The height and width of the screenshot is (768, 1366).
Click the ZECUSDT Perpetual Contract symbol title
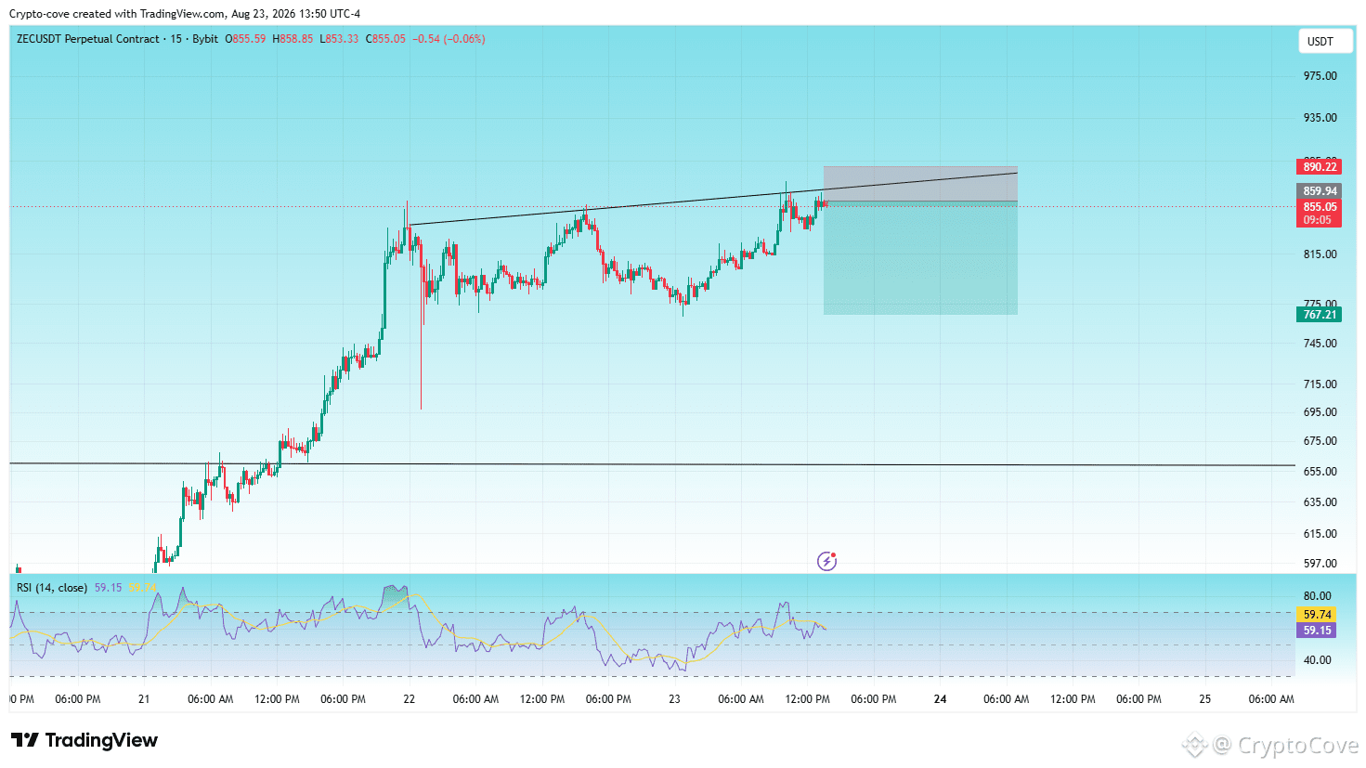click(88, 39)
